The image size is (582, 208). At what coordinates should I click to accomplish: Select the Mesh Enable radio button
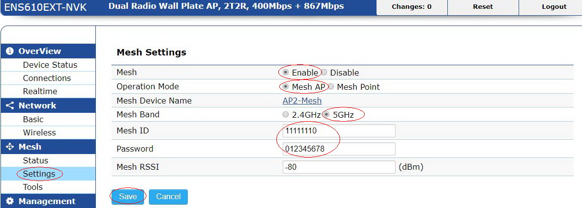286,73
